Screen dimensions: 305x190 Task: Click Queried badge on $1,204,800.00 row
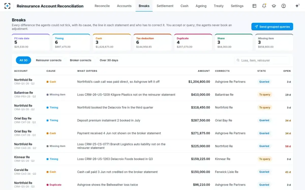coord(264,82)
